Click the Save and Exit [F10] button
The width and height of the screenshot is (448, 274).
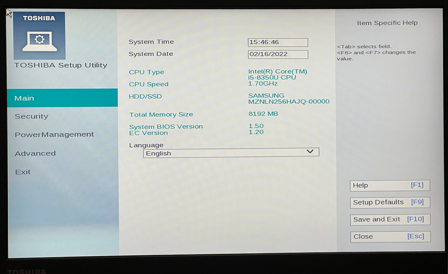pos(390,219)
